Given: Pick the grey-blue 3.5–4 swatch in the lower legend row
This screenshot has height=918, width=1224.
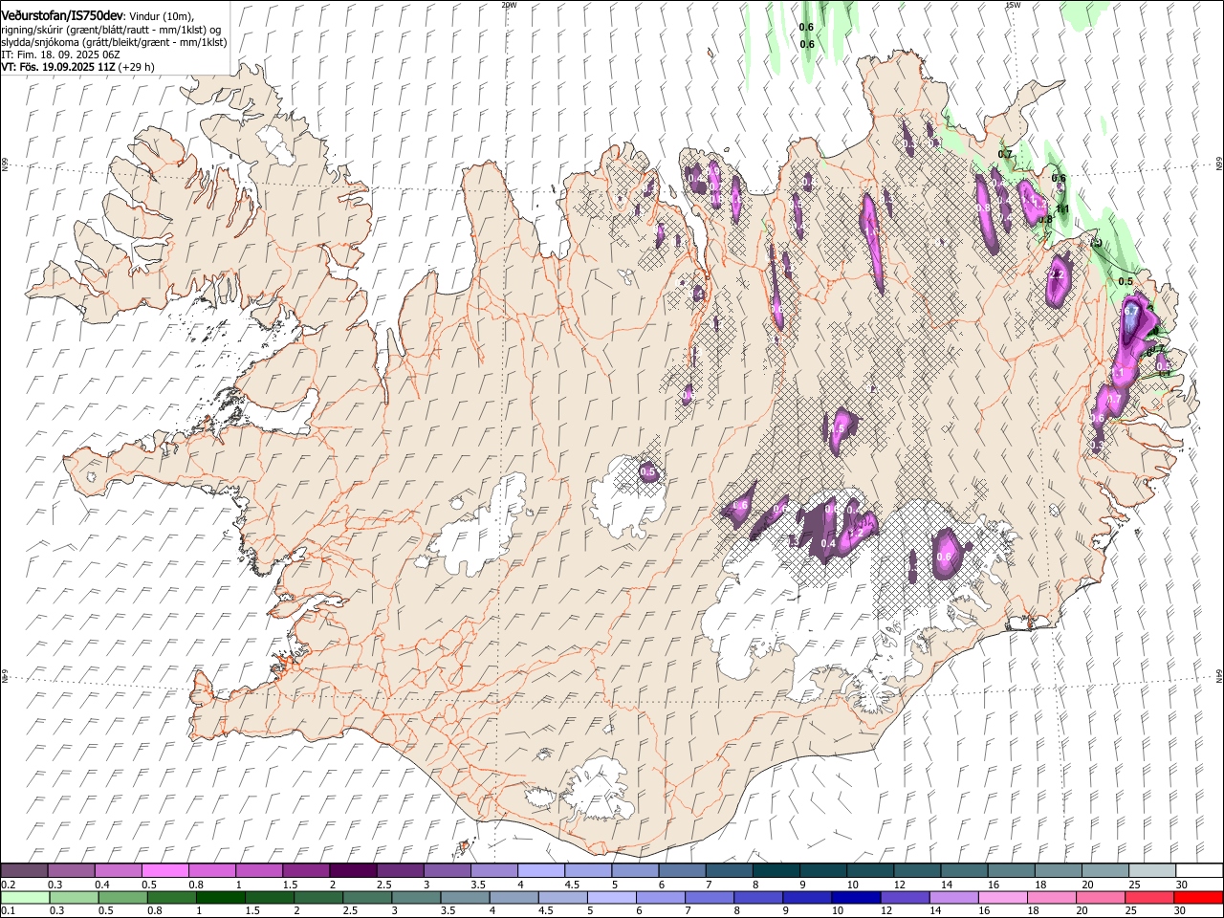Looking at the screenshot, I should (465, 897).
